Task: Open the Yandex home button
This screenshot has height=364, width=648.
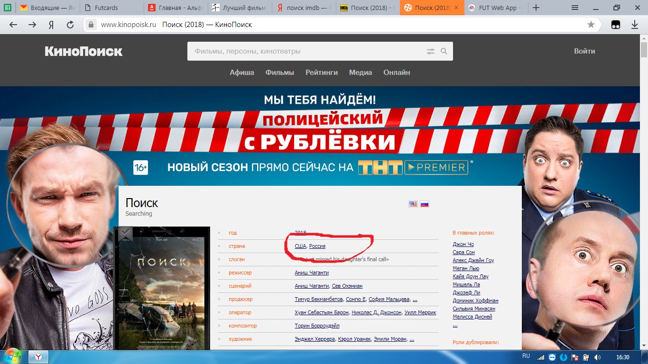Action: 51,25
